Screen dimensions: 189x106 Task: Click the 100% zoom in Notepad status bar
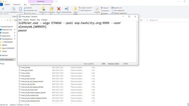point(104,64)
